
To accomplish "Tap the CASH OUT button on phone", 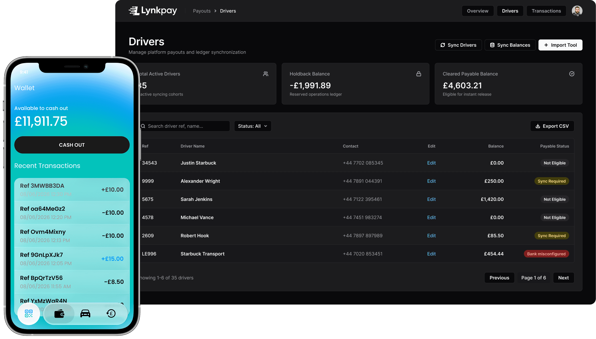I will click(x=72, y=145).
